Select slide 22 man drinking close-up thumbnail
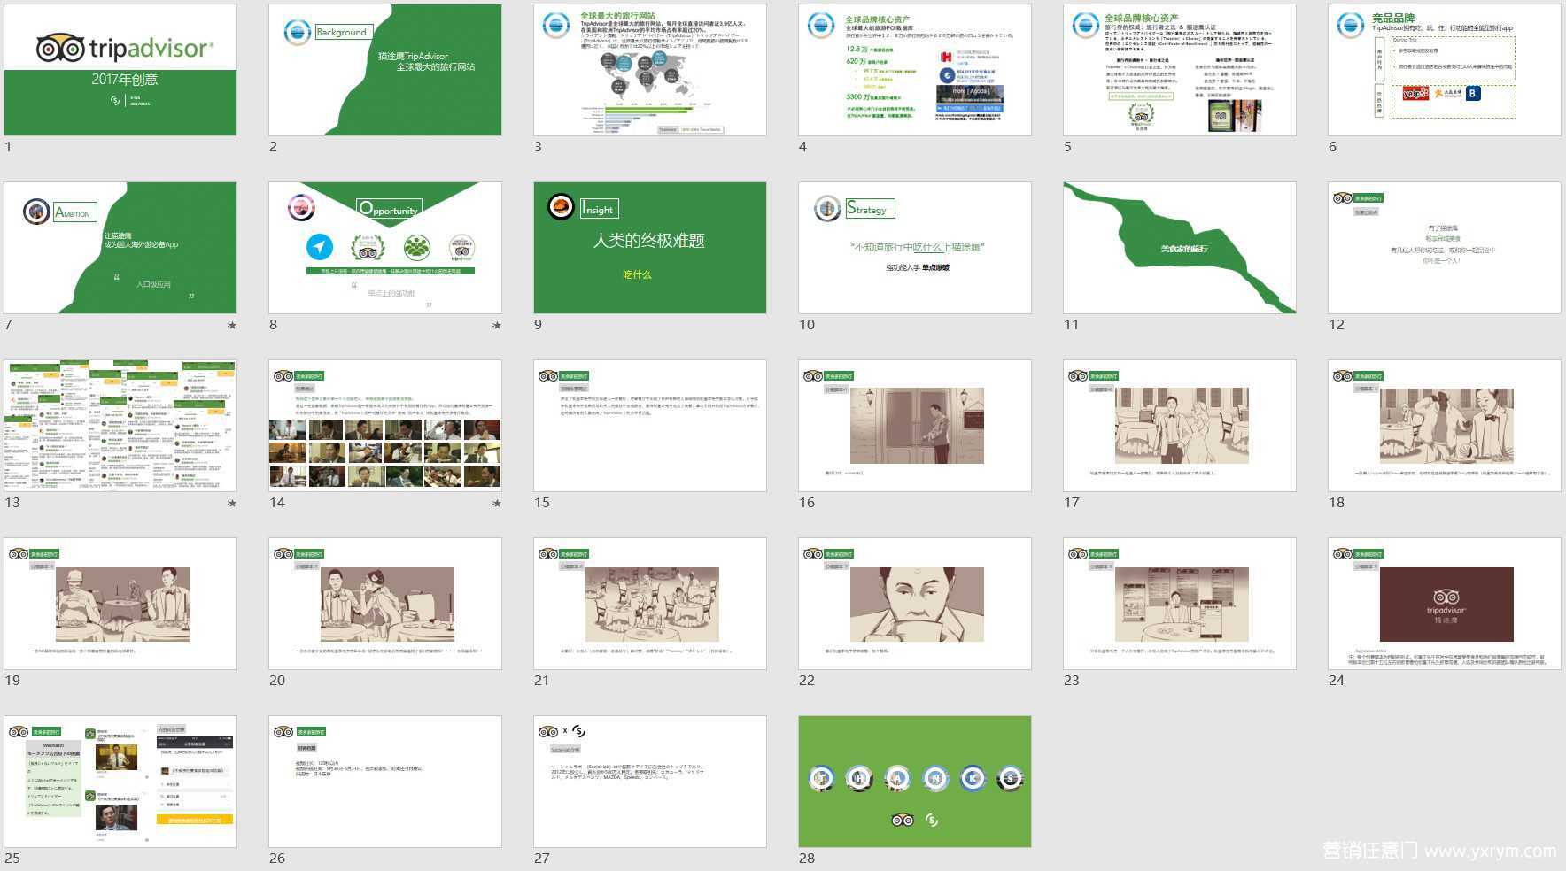The width and height of the screenshot is (1566, 871). (915, 604)
